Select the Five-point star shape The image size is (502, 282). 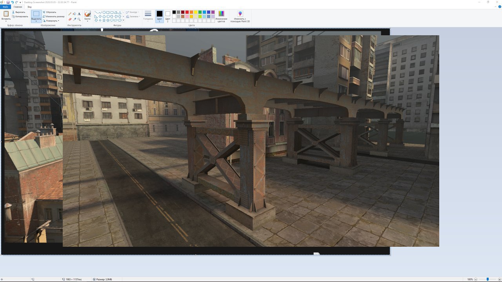104,20
